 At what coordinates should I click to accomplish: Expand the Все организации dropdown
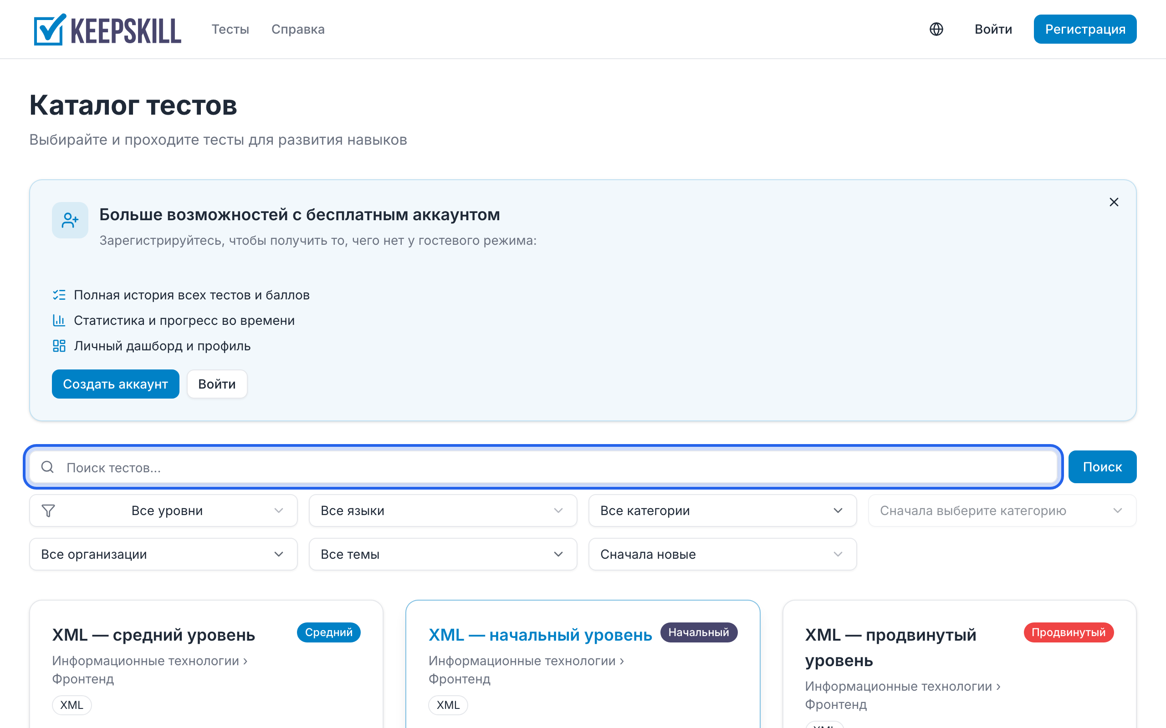pyautogui.click(x=164, y=555)
